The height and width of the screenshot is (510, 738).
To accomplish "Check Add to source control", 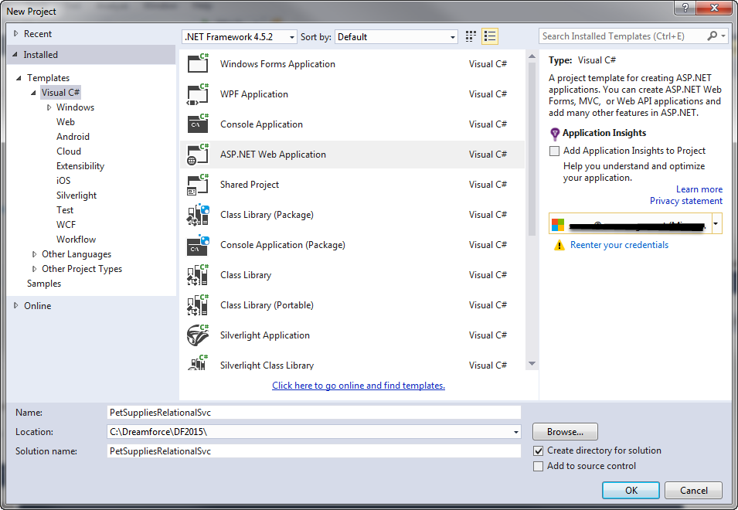I will 539,466.
